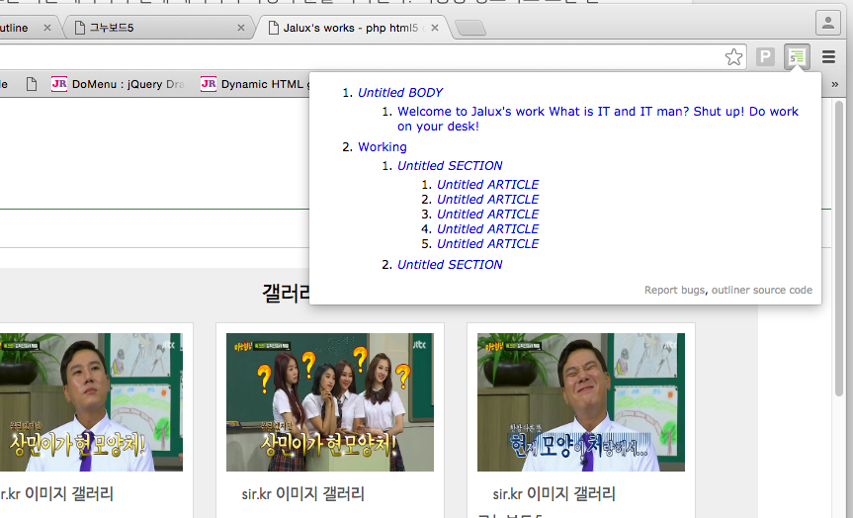
Task: Open the gallery thumbnail with four schoolgirls
Action: (329, 402)
